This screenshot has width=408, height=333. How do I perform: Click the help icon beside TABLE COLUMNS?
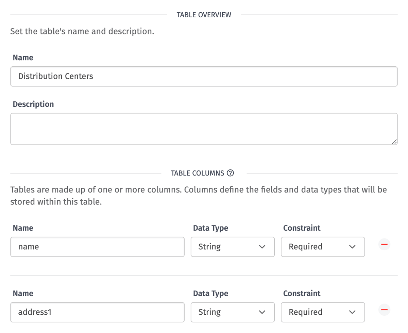(231, 173)
